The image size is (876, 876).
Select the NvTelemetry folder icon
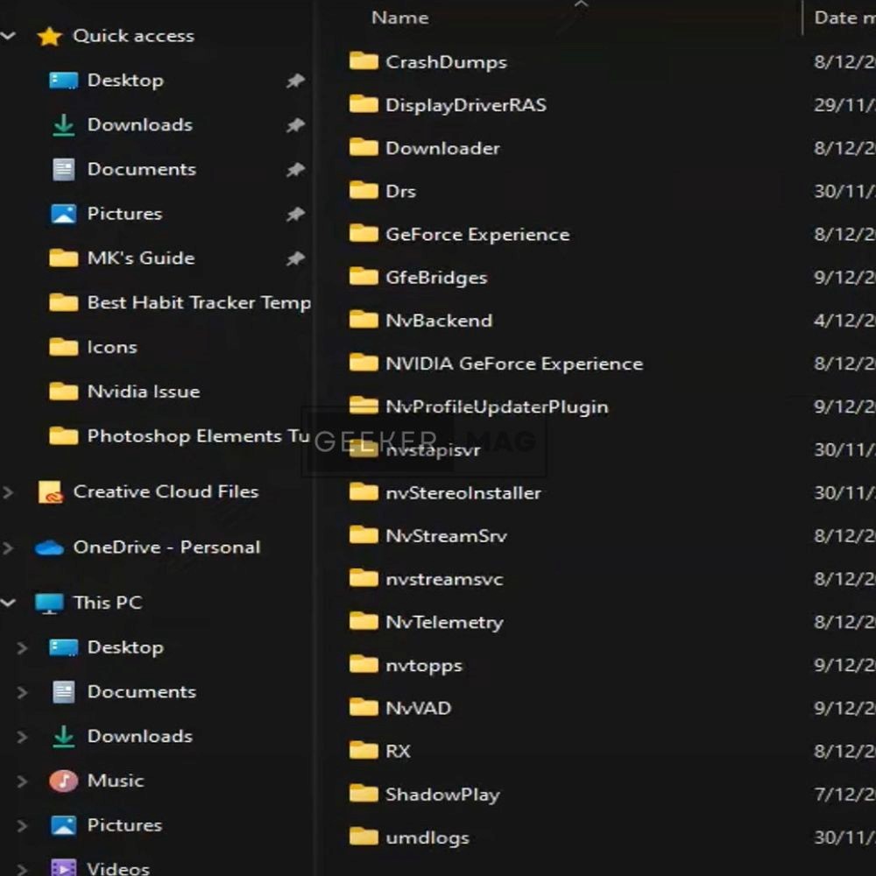(364, 621)
